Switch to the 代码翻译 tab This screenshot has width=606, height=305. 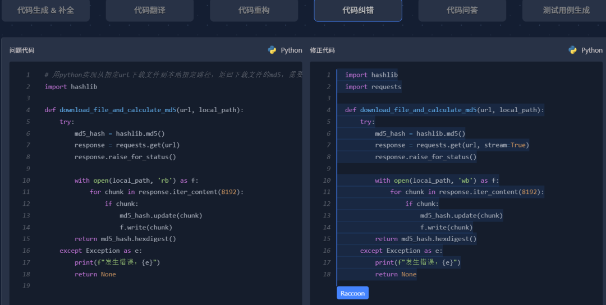[x=150, y=11]
